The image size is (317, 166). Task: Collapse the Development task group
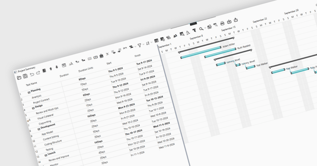coord(39,129)
